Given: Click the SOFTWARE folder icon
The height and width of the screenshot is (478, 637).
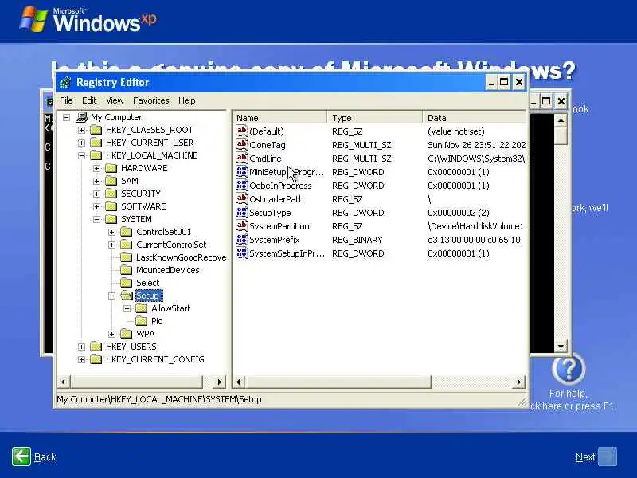Looking at the screenshot, I should tap(111, 206).
